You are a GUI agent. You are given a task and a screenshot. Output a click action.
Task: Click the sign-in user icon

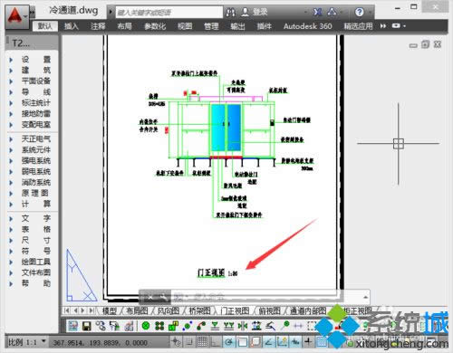click(x=246, y=12)
